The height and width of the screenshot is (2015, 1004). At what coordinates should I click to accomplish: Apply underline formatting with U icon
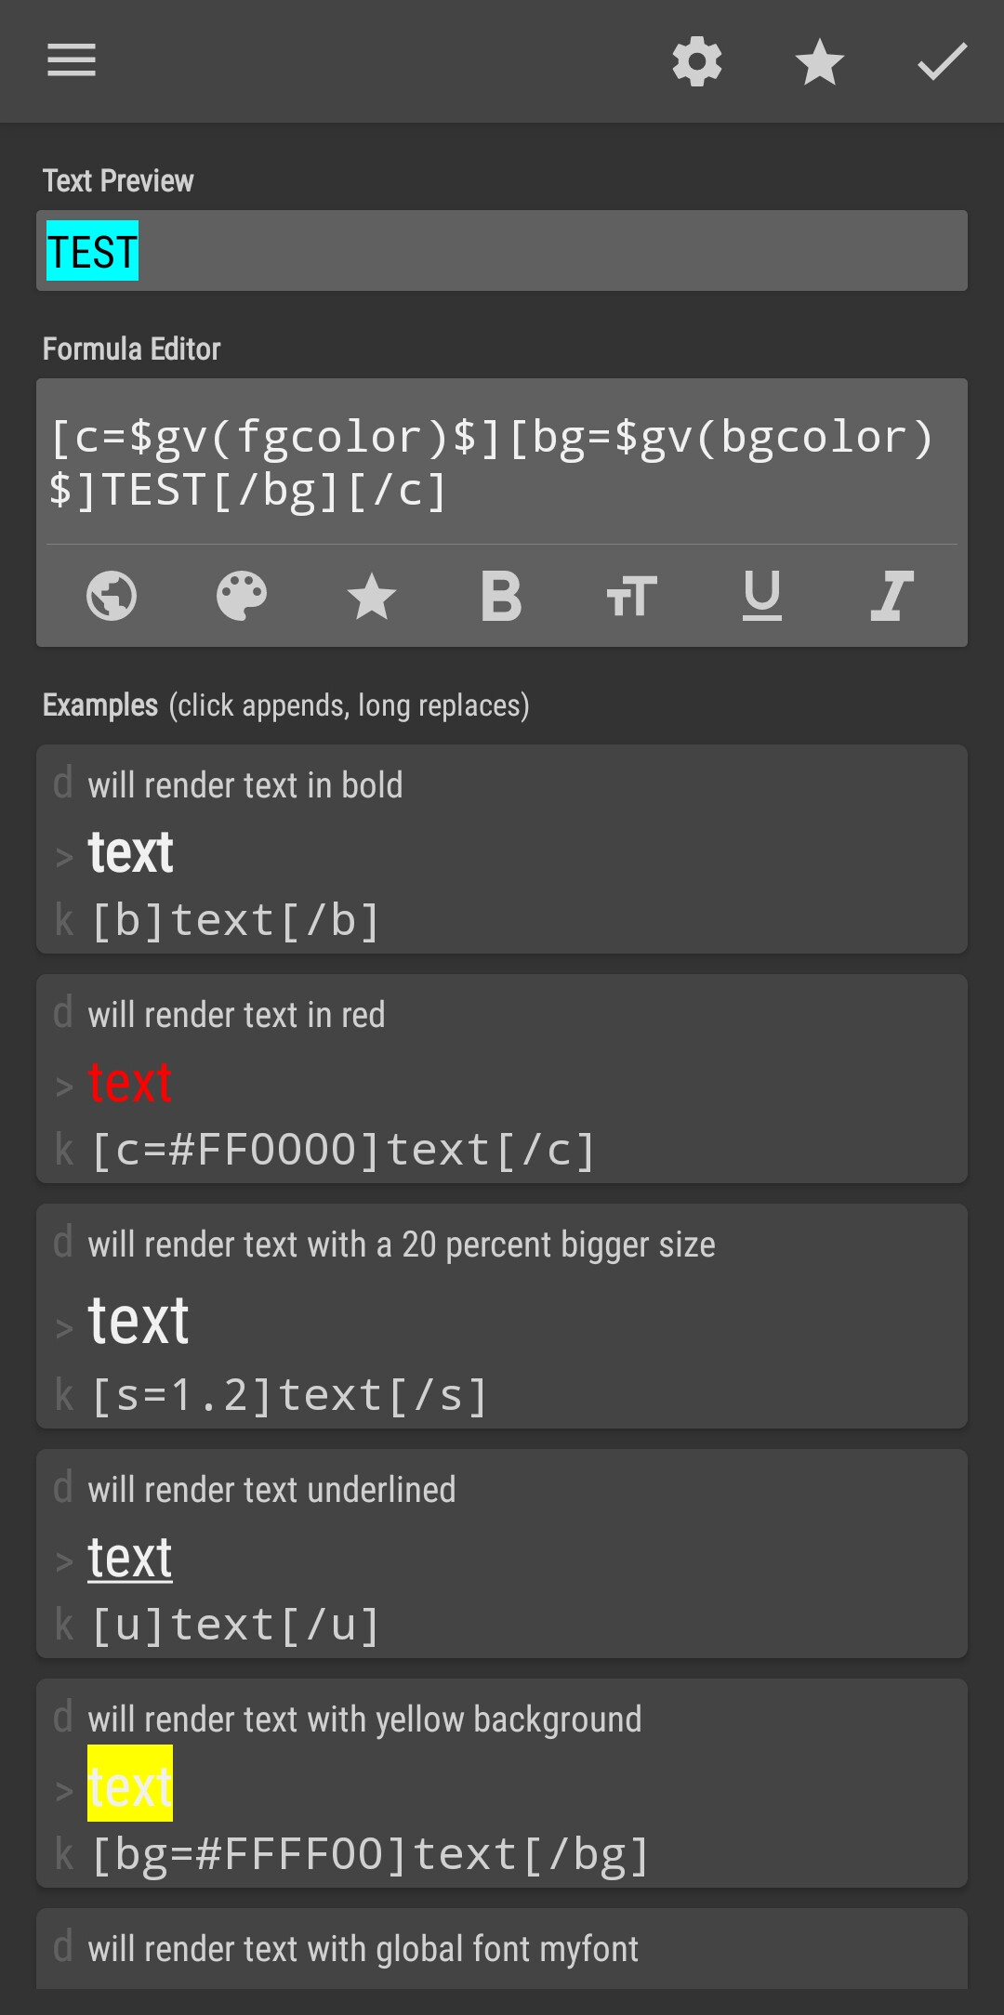[x=762, y=596]
